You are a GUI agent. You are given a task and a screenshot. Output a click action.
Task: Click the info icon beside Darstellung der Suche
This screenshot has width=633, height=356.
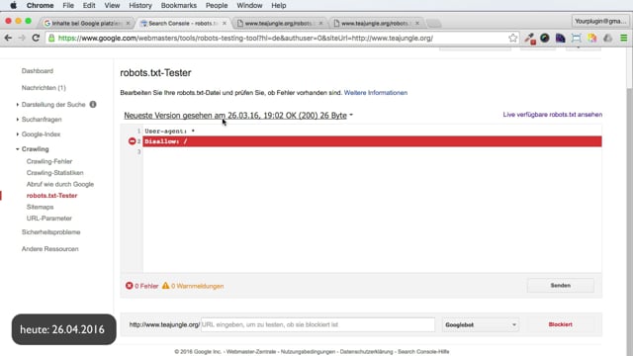point(93,105)
